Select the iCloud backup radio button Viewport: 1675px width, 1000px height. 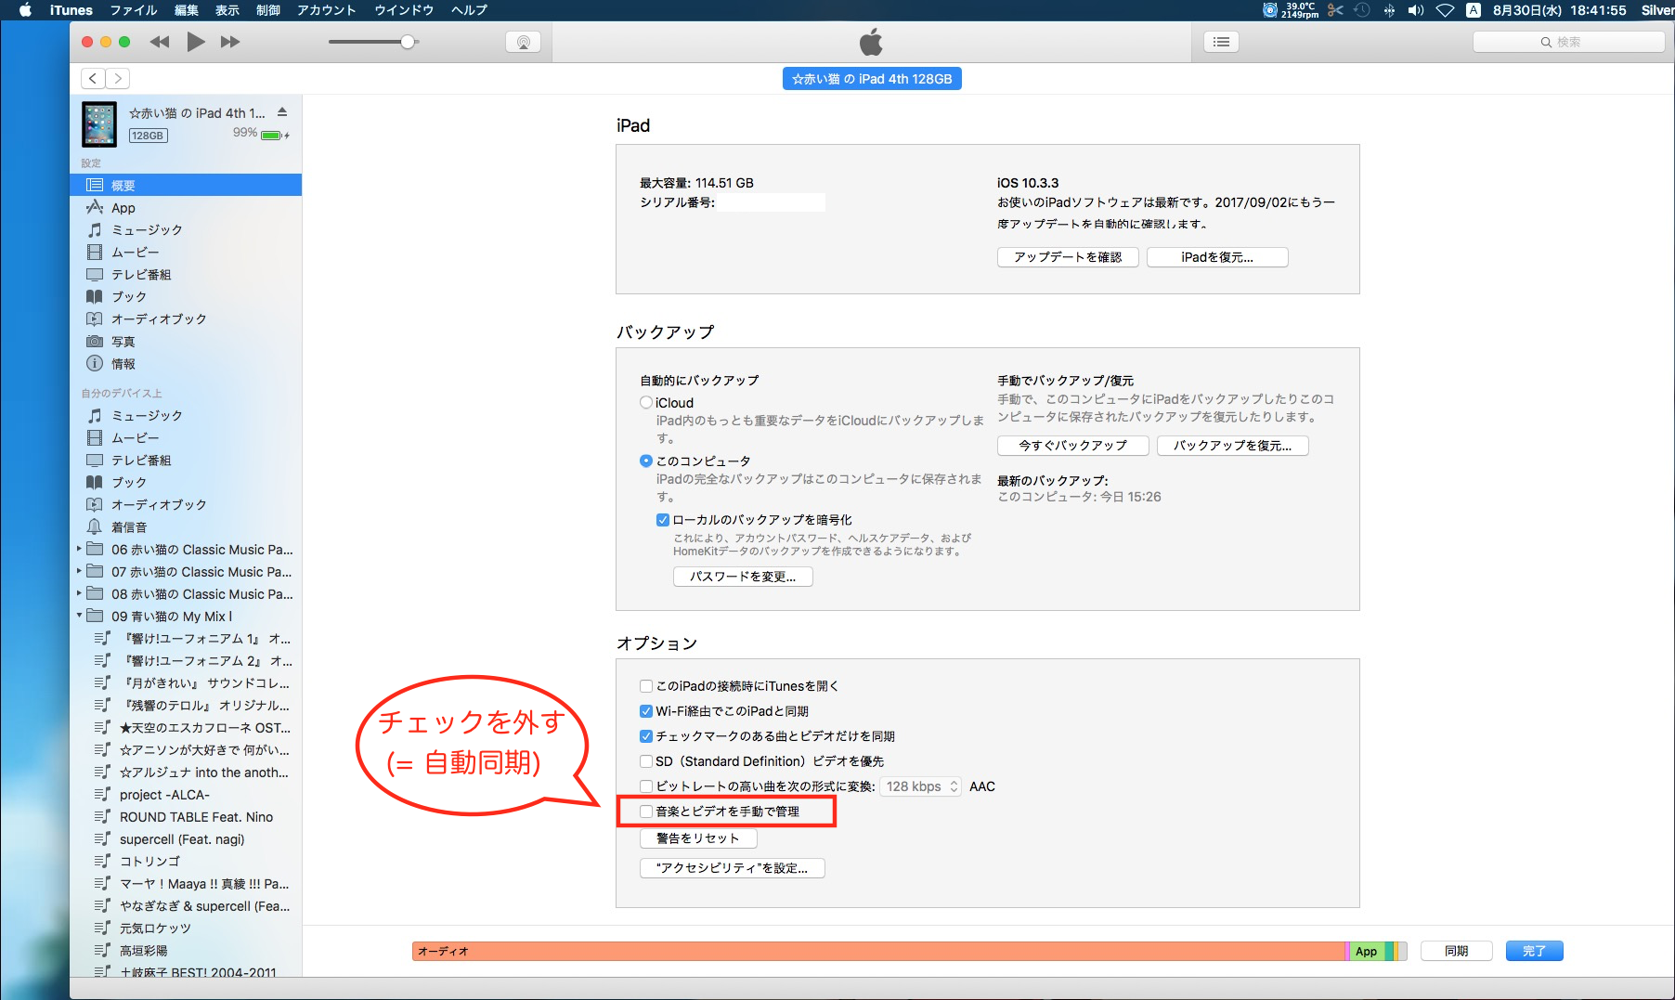(646, 402)
